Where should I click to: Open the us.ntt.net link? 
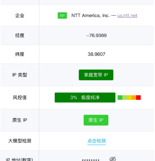(127, 16)
